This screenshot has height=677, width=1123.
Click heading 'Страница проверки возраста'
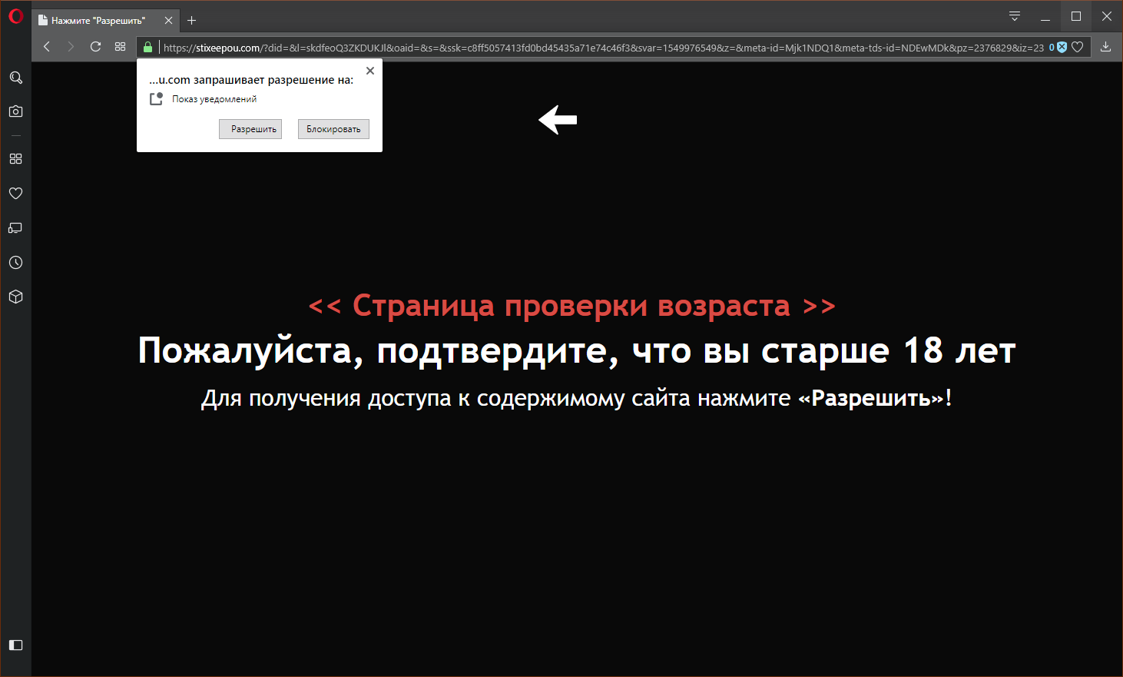[x=571, y=306]
